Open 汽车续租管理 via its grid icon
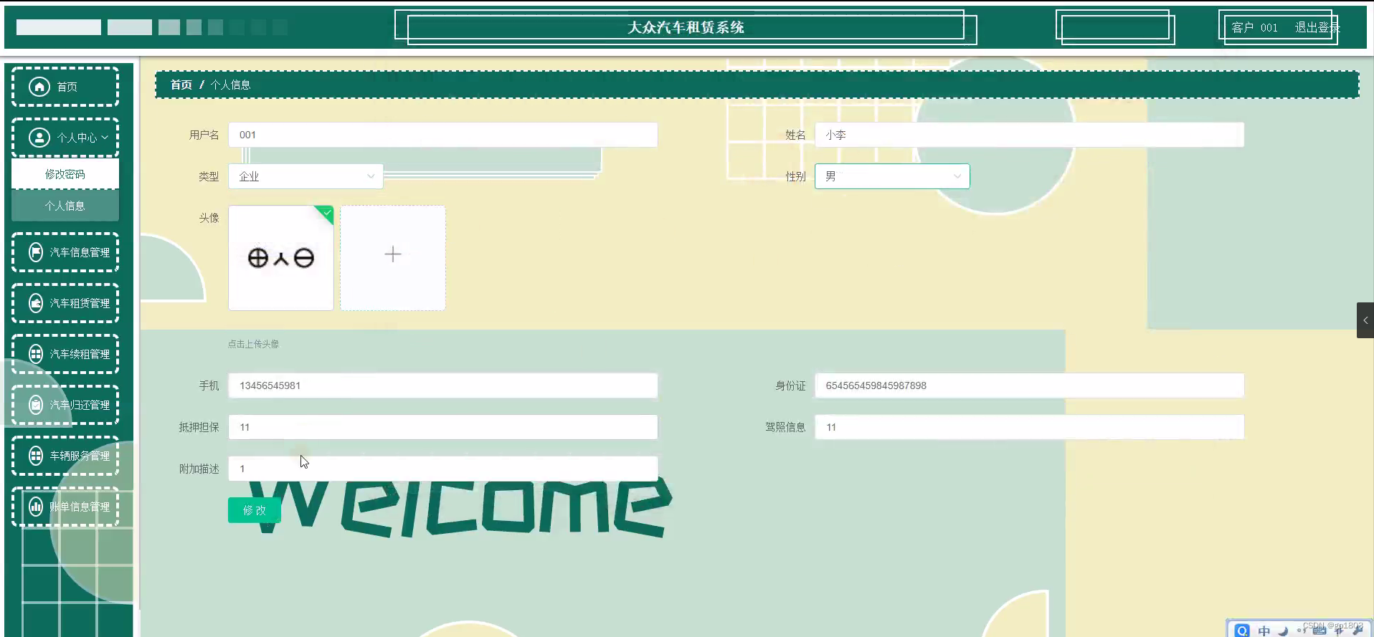Image resolution: width=1374 pixels, height=637 pixels. point(36,354)
